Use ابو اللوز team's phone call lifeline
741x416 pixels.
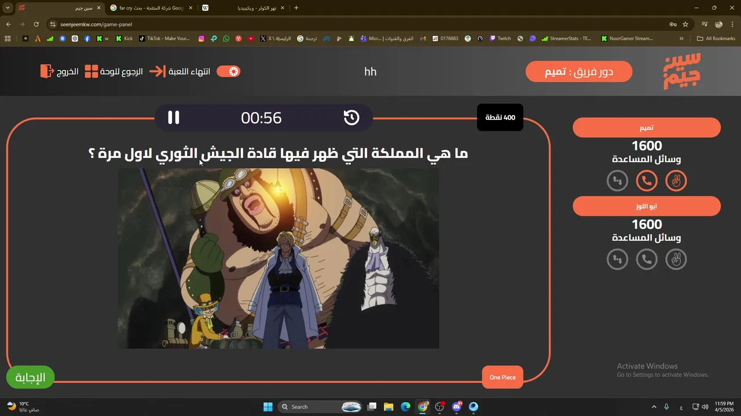pyautogui.click(x=647, y=259)
